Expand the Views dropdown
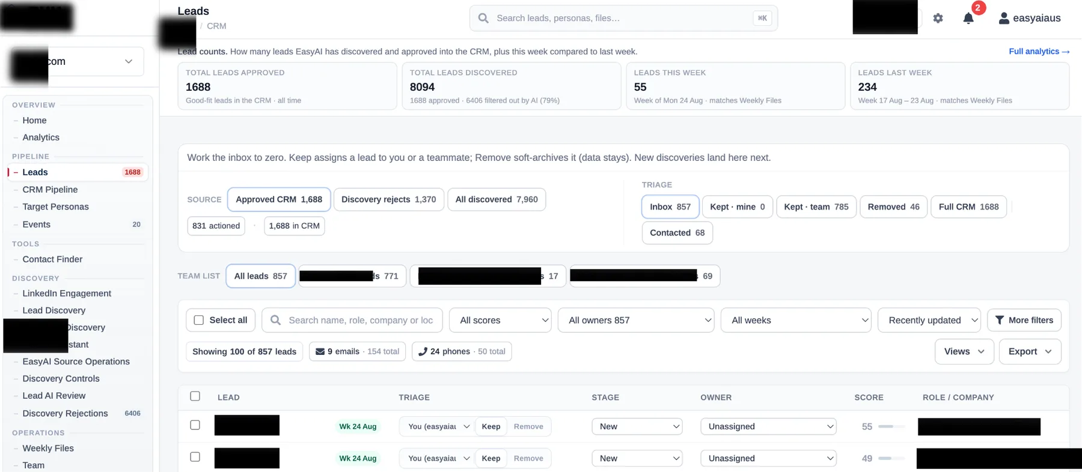The image size is (1082, 472). [x=964, y=351]
